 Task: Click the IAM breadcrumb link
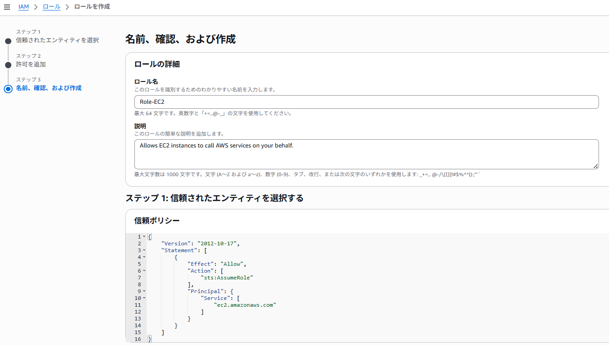coord(24,7)
